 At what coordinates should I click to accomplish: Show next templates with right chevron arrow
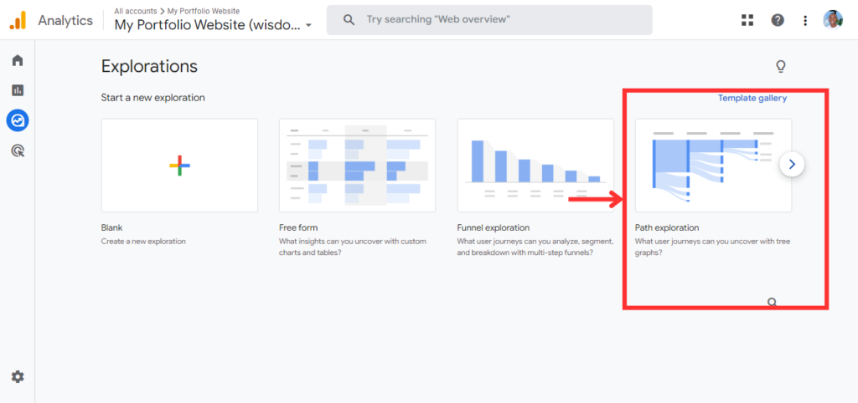tap(792, 164)
